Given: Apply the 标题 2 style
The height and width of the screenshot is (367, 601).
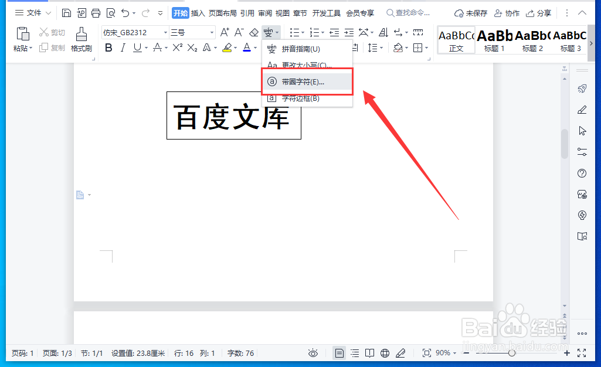Looking at the screenshot, I should (532, 40).
